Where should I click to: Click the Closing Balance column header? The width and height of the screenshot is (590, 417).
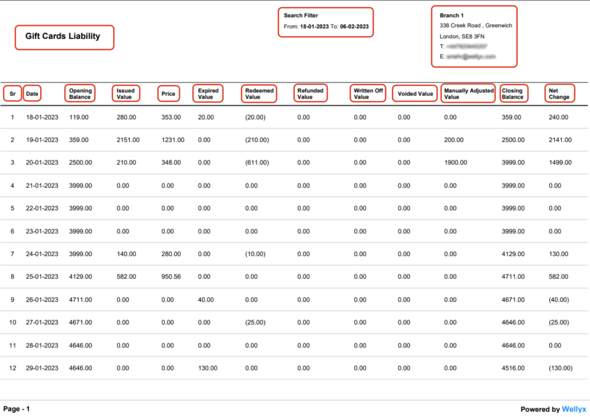pyautogui.click(x=512, y=94)
